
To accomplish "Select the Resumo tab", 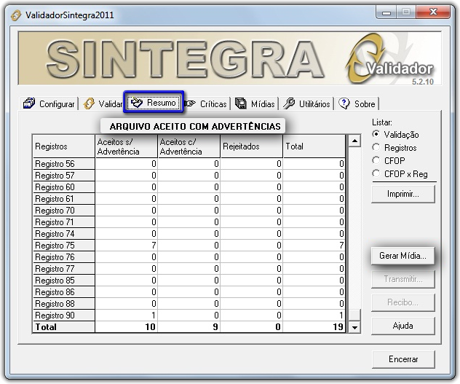I will (154, 103).
